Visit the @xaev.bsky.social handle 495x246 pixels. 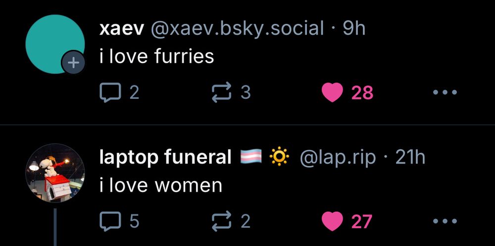point(238,29)
